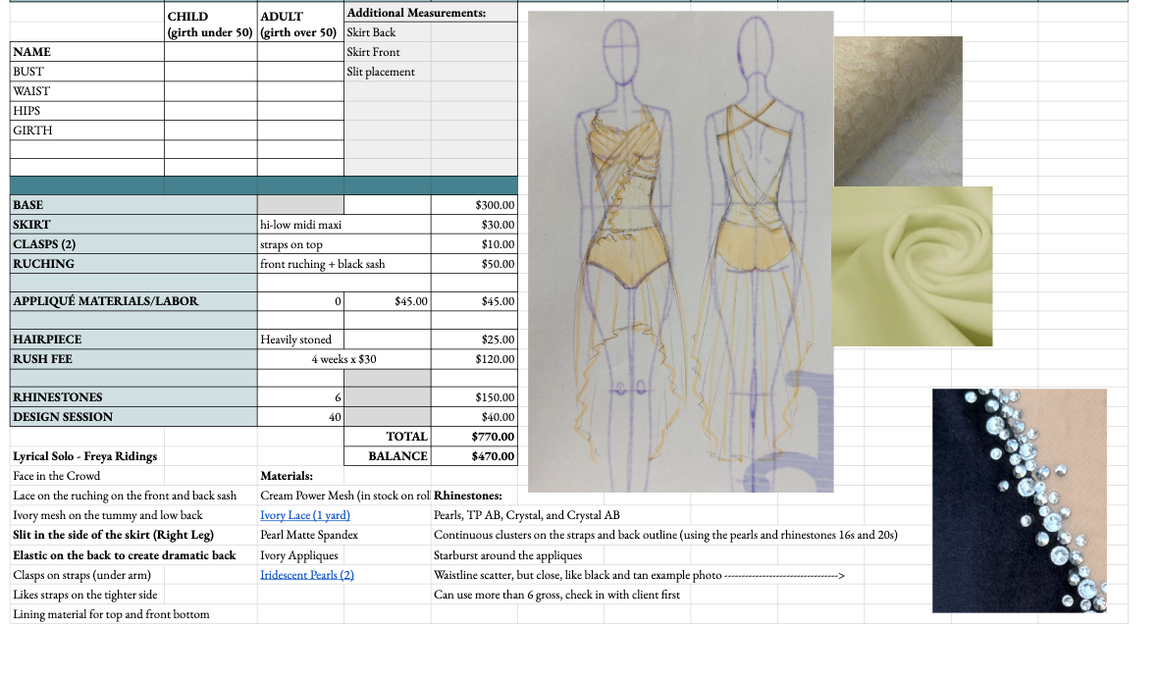Select the Slit placement measurement cell
Image resolution: width=1160 pixels, height=679 pixels.
point(388,72)
